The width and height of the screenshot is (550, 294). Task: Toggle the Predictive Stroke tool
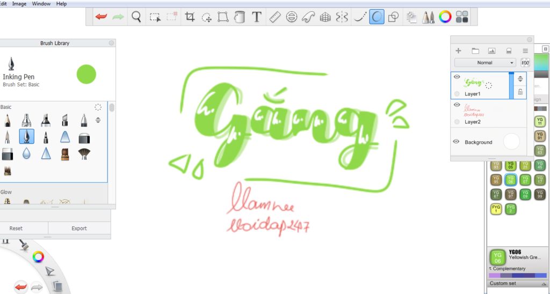tap(377, 17)
